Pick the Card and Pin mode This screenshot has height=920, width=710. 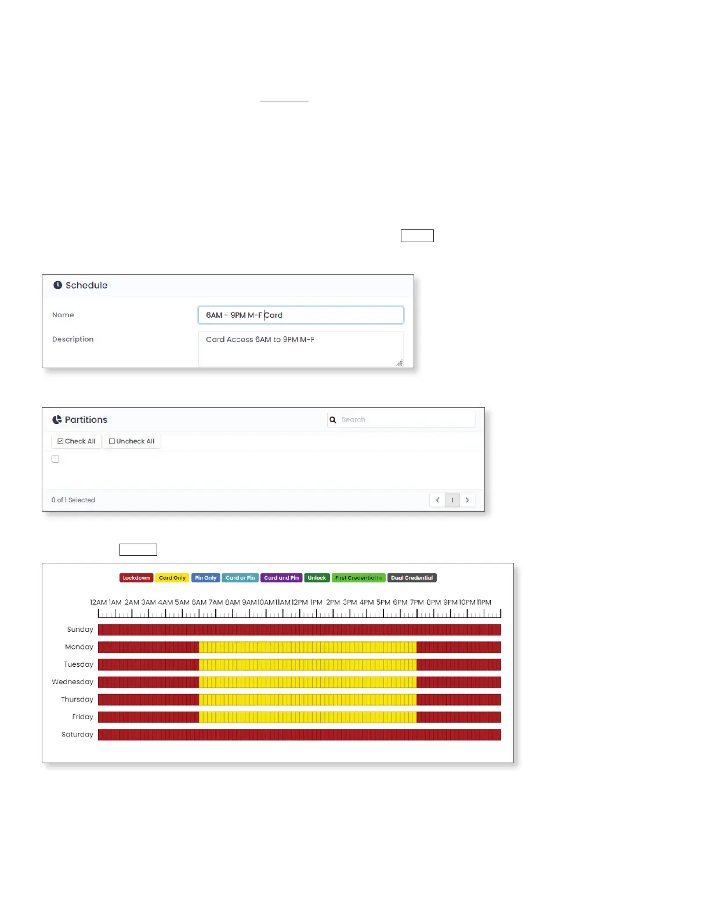281,578
